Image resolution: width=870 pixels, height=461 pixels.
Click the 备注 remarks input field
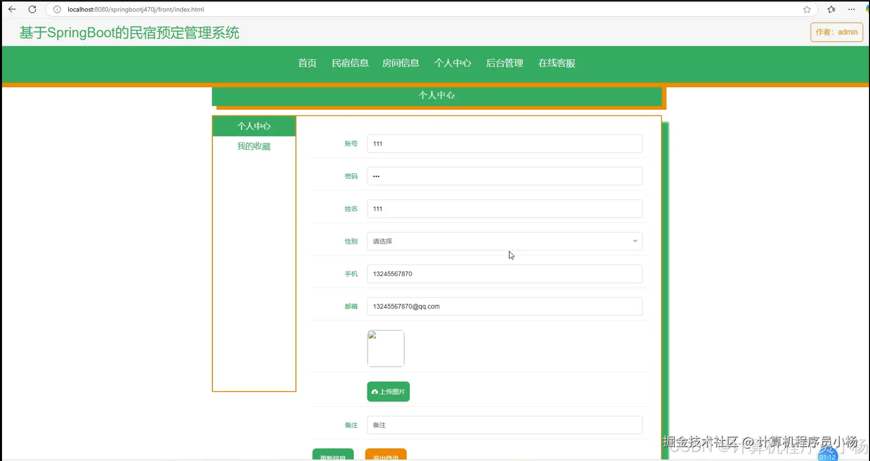click(x=504, y=425)
